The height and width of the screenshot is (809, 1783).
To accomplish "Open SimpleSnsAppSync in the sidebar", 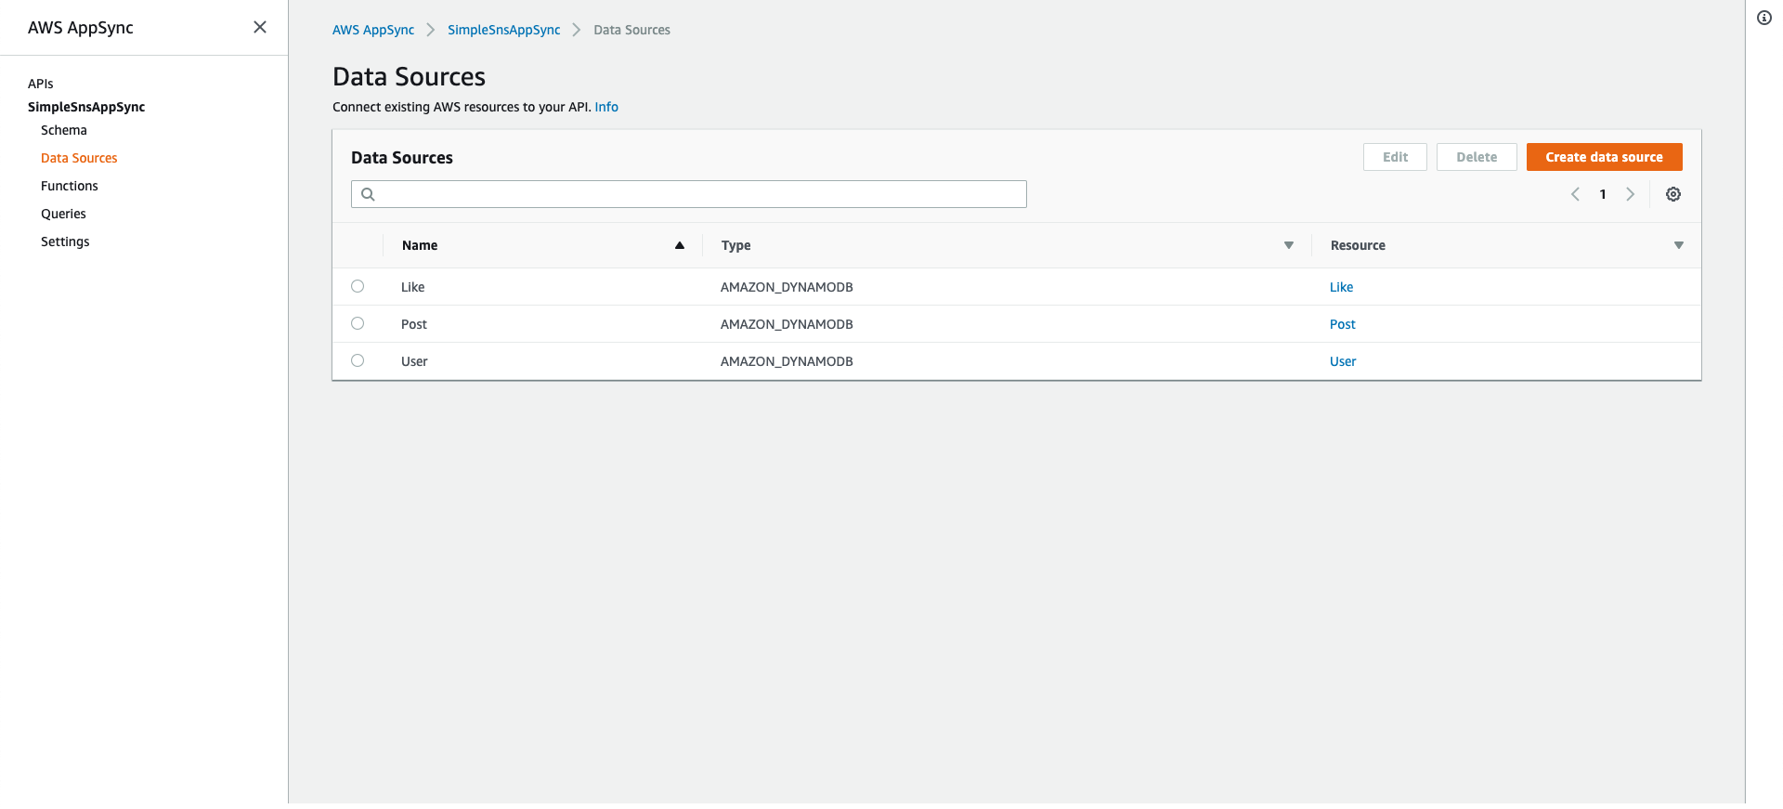I will [x=86, y=107].
